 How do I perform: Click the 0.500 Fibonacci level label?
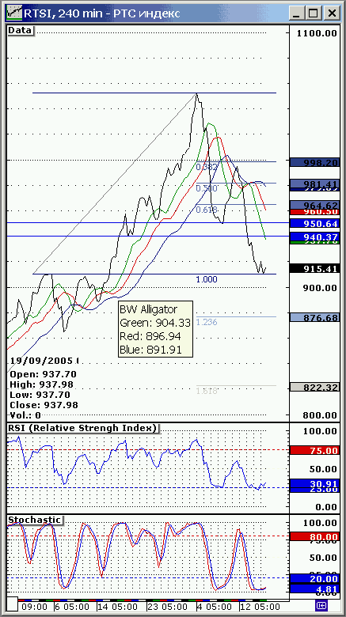click(207, 188)
